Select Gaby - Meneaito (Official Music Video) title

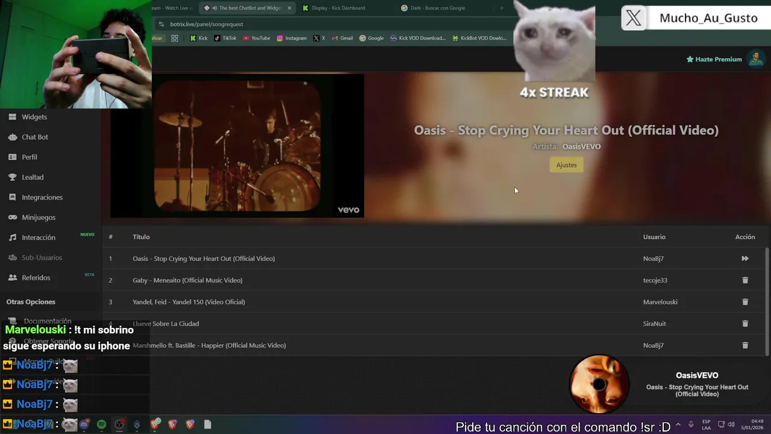click(x=187, y=280)
